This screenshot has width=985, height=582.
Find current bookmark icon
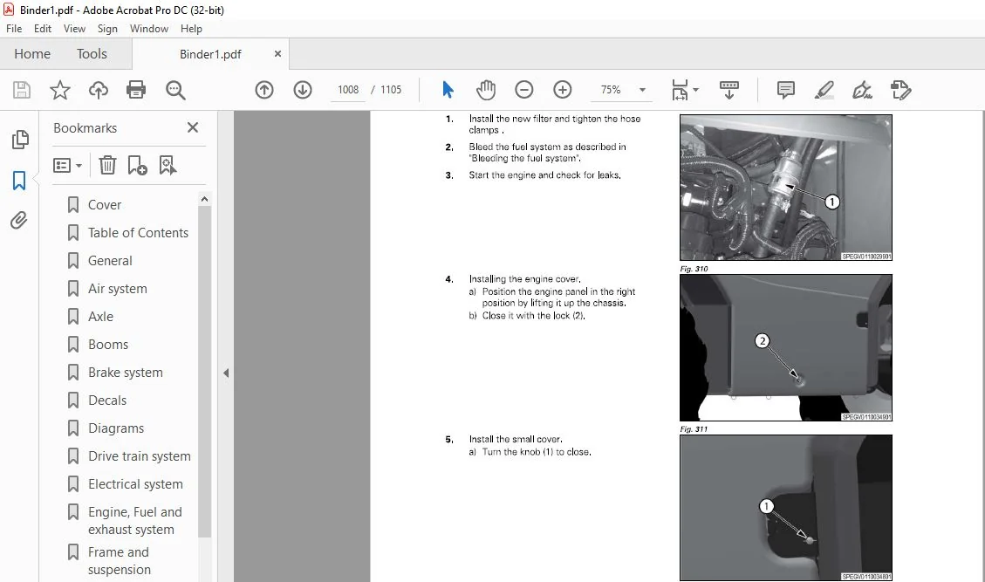168,165
